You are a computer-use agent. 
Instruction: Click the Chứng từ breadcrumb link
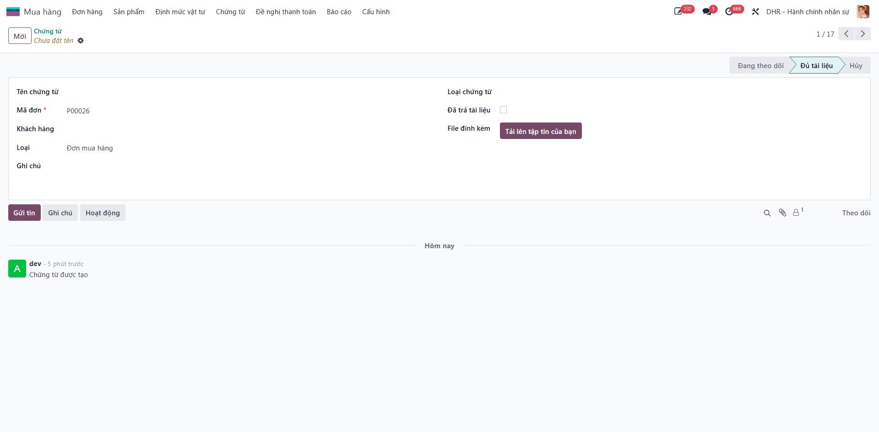[48, 31]
